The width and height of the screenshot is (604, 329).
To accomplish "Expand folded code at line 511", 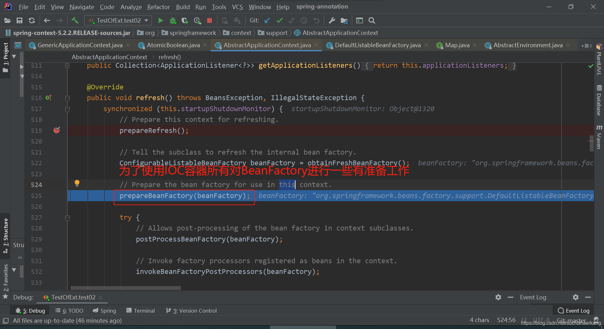I will (x=67, y=65).
